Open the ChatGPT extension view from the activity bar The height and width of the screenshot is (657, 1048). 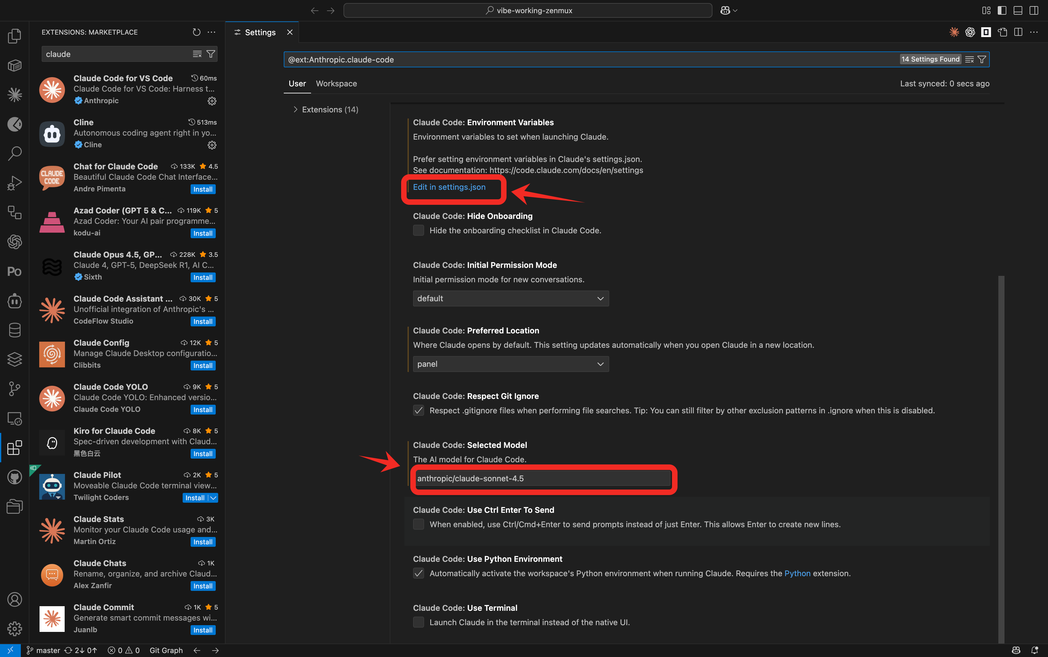14,242
